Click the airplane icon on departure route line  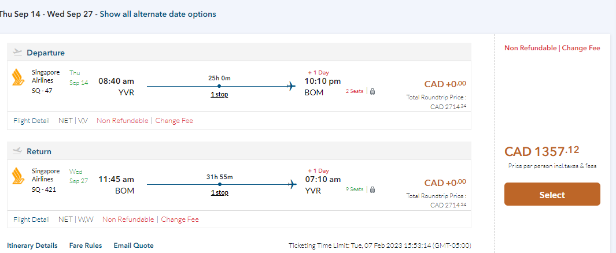(x=292, y=87)
